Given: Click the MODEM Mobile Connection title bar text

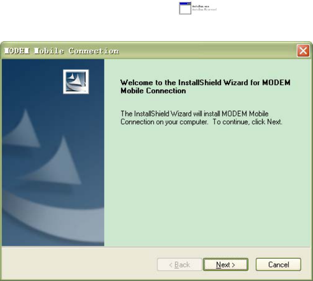Looking at the screenshot, I should (62, 51).
